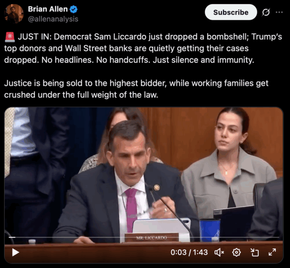Click the MR. LICCARDO nameplate in video
Image resolution: width=290 pixels, height=268 pixels.
pos(152,238)
